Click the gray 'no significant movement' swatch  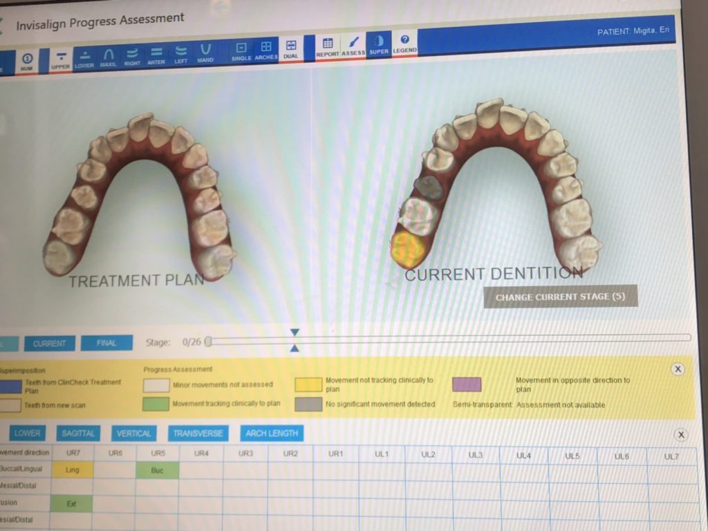[x=308, y=404]
